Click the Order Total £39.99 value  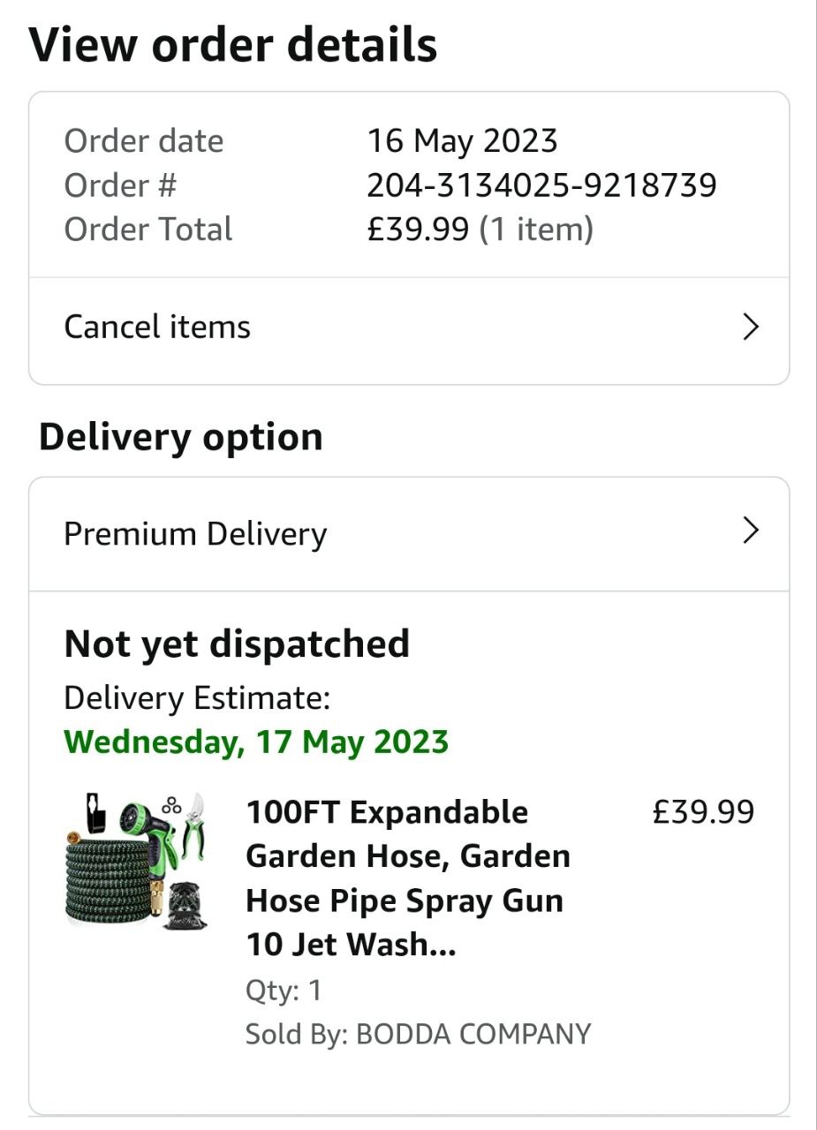coord(418,230)
